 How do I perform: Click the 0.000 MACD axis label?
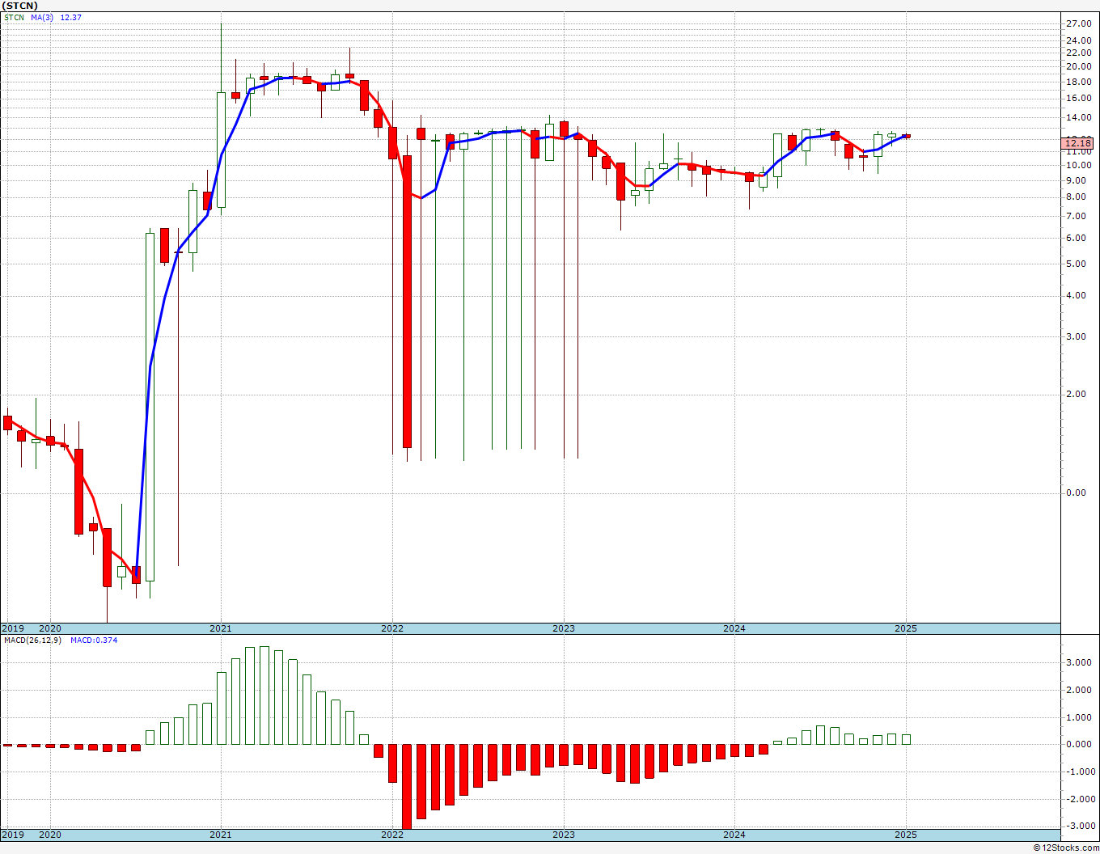click(x=1079, y=744)
